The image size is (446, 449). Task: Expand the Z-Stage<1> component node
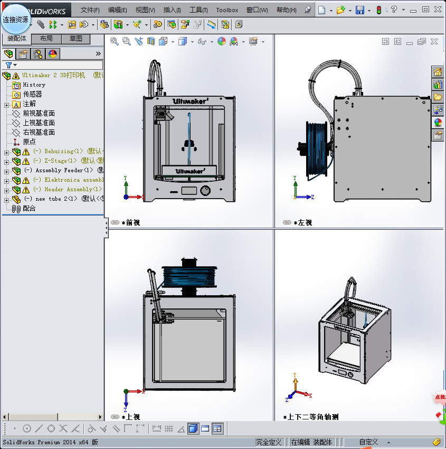pyautogui.click(x=6, y=162)
